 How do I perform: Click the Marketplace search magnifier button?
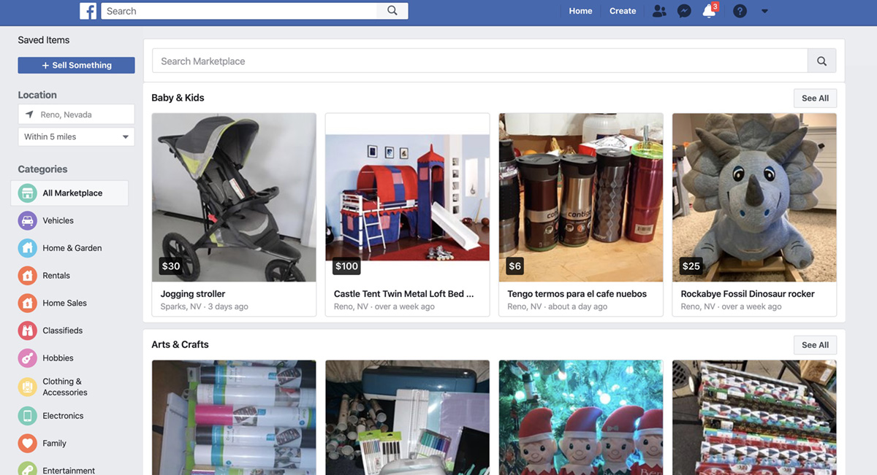pyautogui.click(x=821, y=61)
